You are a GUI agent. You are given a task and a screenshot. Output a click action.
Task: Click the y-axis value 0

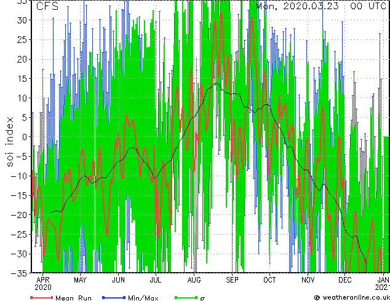point(25,137)
